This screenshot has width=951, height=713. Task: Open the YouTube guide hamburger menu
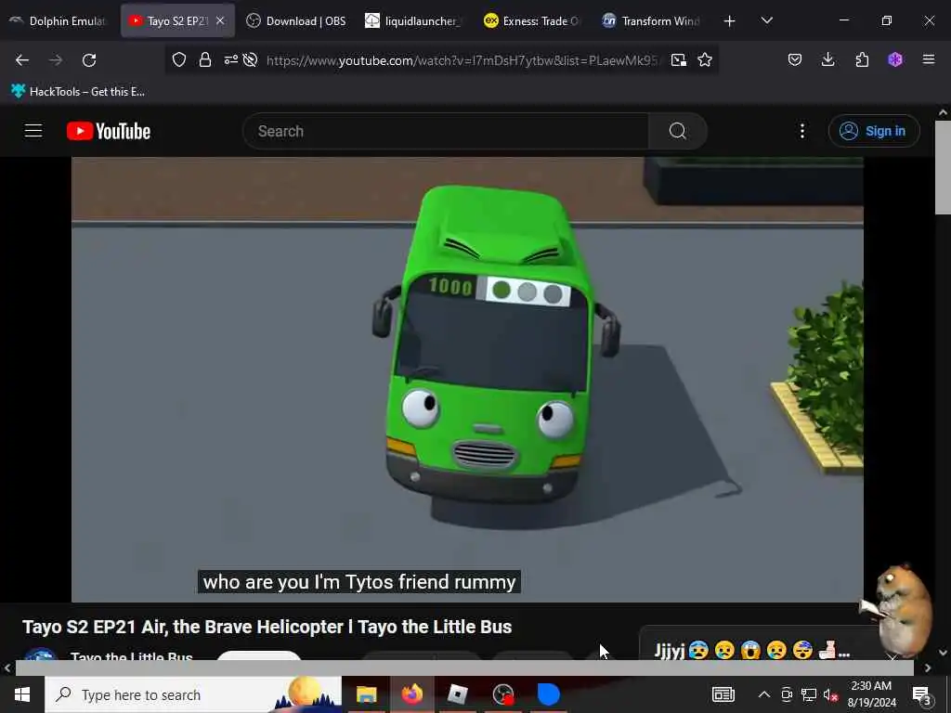click(33, 131)
